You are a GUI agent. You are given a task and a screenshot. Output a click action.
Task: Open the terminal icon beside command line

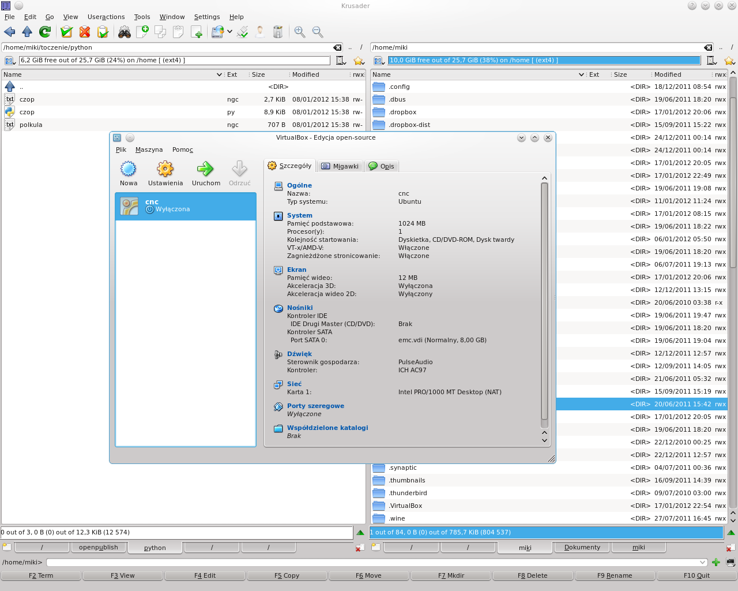click(x=731, y=562)
